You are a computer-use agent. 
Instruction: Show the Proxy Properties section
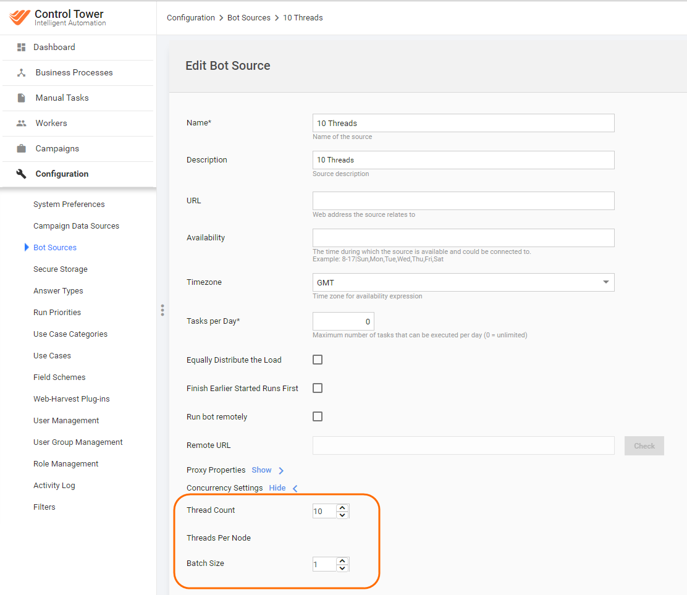point(261,470)
